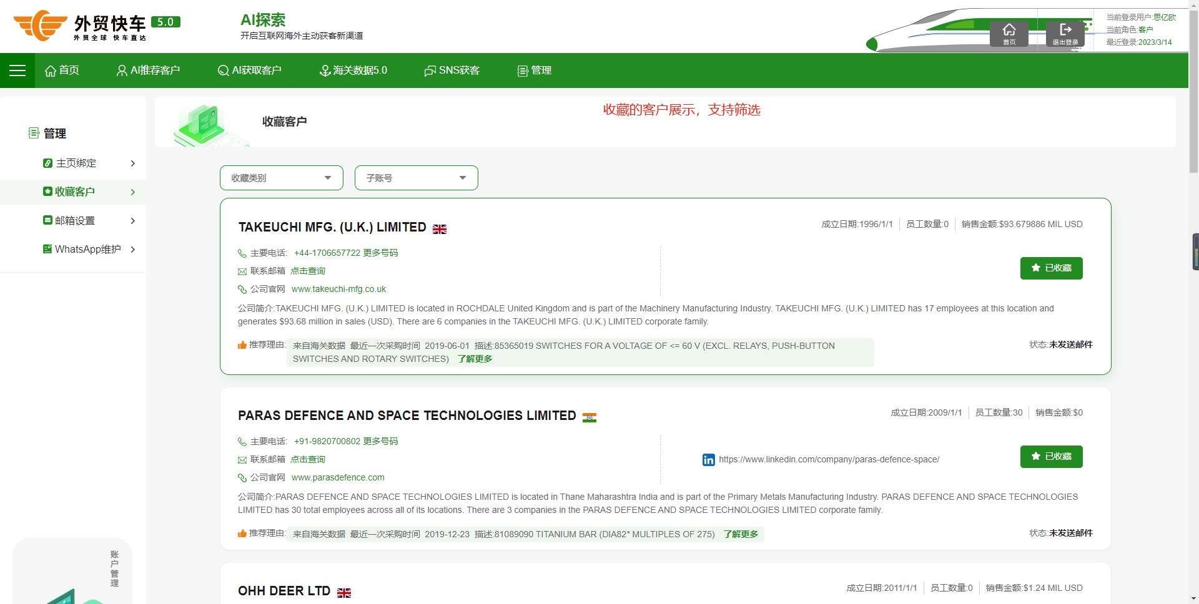Click the 退出登录 logout icon

pyautogui.click(x=1065, y=33)
